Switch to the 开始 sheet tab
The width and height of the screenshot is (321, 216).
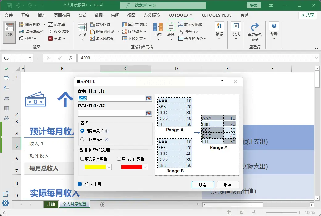(x=51, y=204)
